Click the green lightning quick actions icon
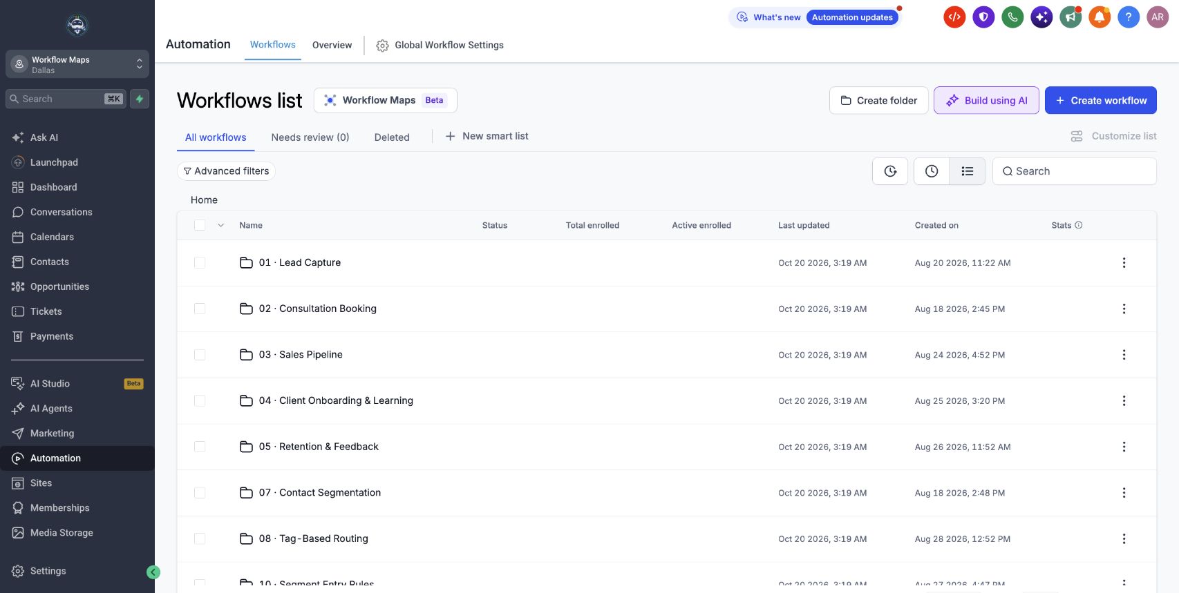Screen dimensions: 1179x593 [140, 99]
